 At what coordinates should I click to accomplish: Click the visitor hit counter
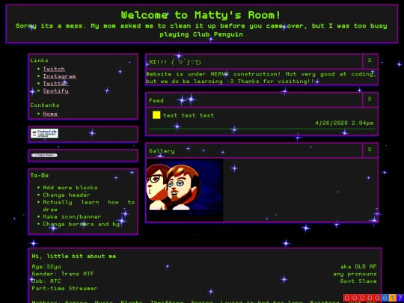coord(373,298)
